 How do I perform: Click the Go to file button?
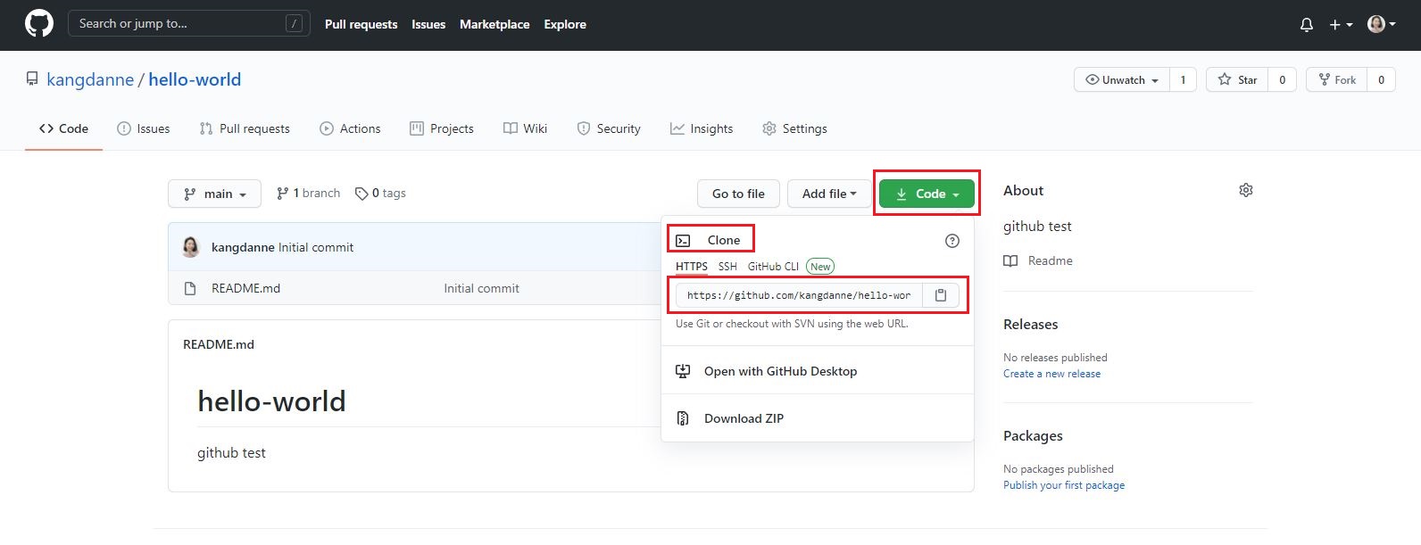click(738, 194)
